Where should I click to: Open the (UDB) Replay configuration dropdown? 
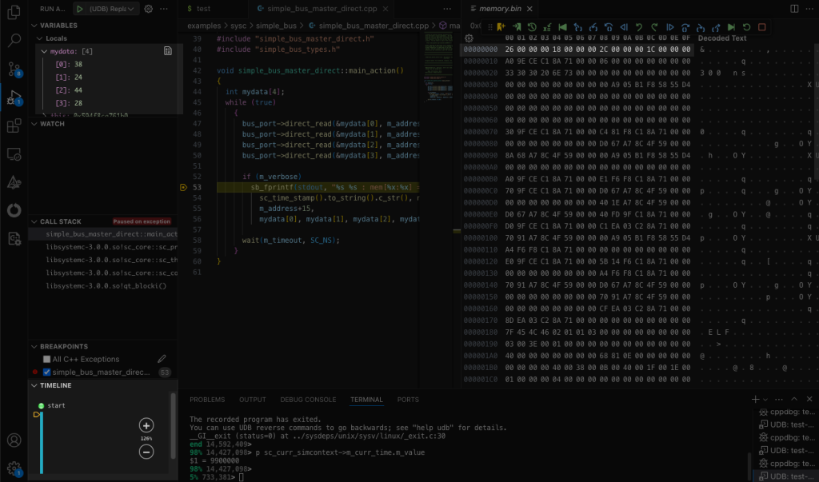pyautogui.click(x=111, y=8)
